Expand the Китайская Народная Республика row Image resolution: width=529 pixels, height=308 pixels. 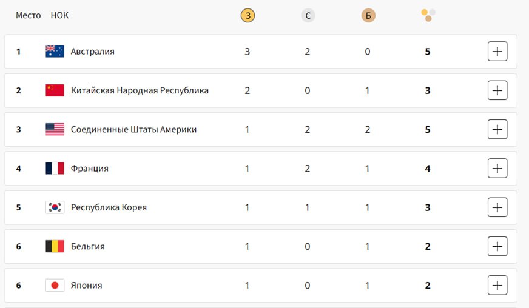click(x=497, y=90)
